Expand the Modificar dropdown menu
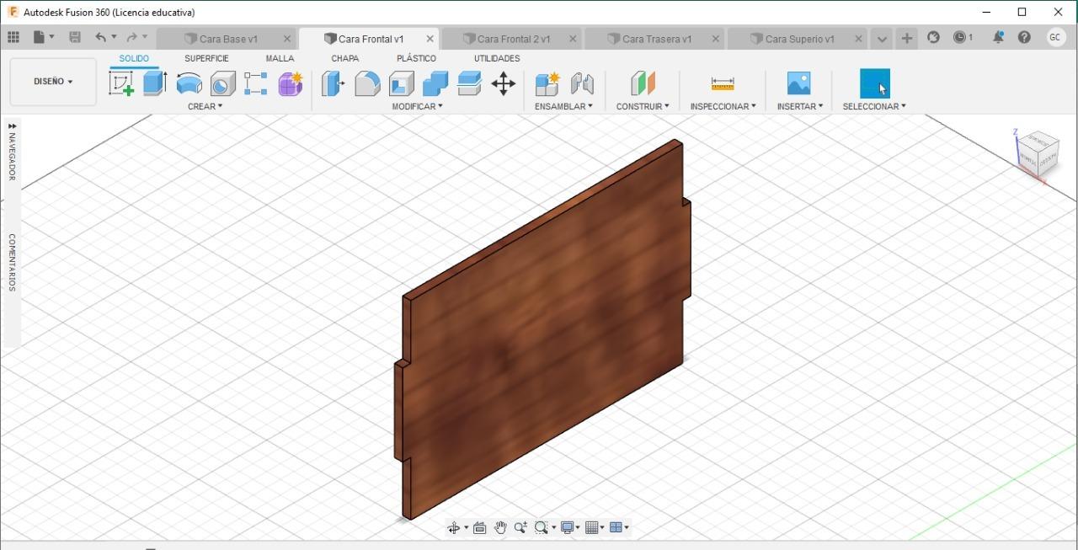The width and height of the screenshot is (1078, 550). tap(417, 106)
